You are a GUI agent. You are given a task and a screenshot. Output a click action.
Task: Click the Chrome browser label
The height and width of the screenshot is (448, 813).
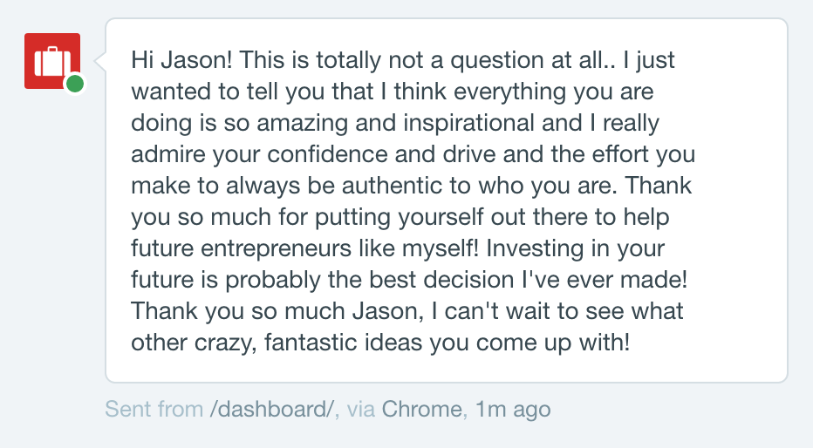point(421,409)
